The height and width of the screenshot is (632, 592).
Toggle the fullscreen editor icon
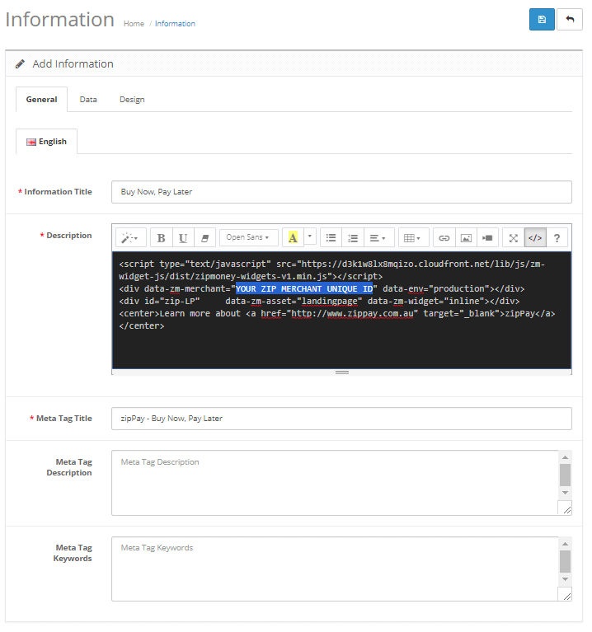point(514,238)
